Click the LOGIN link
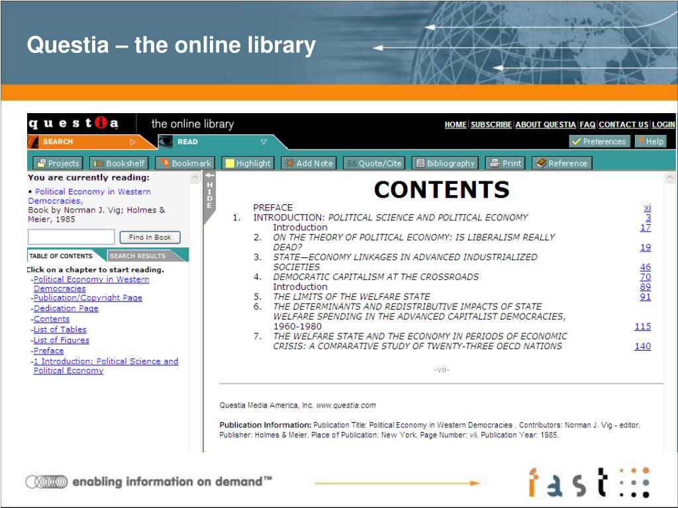Viewport: 678px width, 508px height. (663, 124)
